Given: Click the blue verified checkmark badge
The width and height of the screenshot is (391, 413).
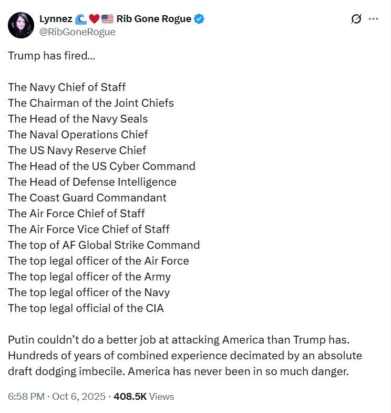Looking at the screenshot, I should point(199,19).
